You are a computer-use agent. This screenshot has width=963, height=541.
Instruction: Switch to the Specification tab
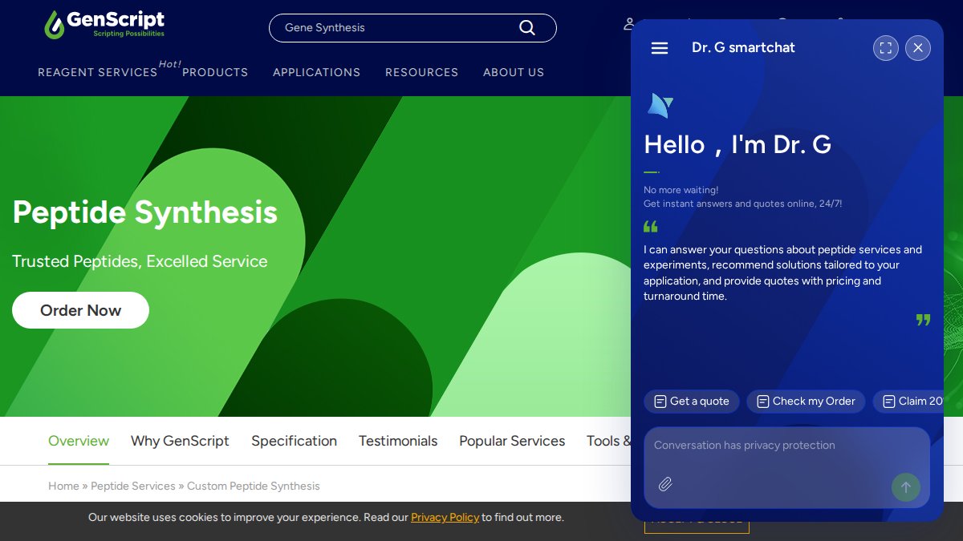coord(294,441)
